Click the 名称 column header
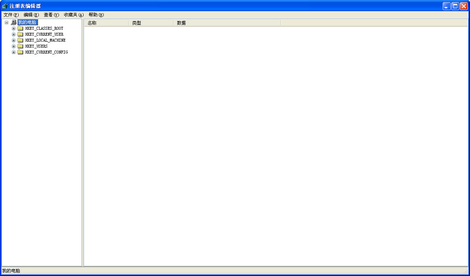 tap(106, 23)
